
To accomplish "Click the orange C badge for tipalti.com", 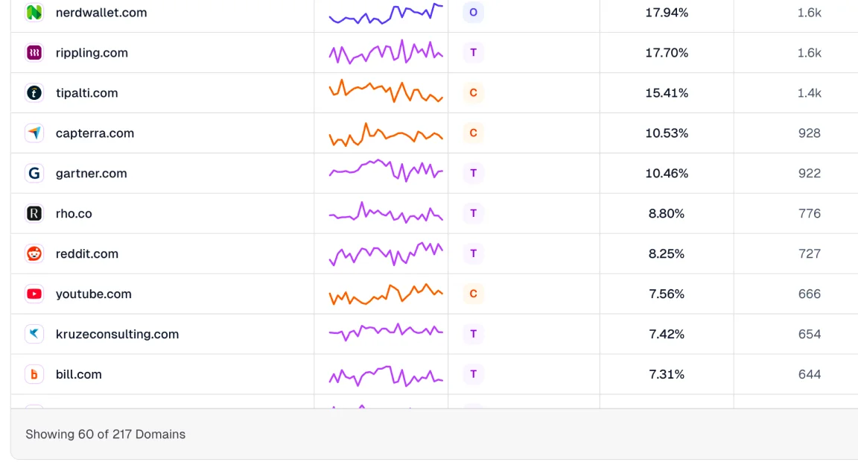I will point(473,93).
